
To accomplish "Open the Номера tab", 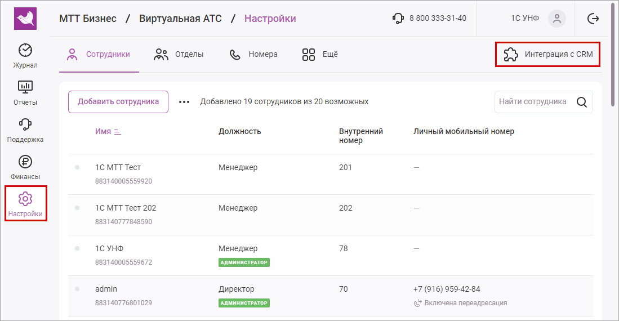I will (x=253, y=55).
